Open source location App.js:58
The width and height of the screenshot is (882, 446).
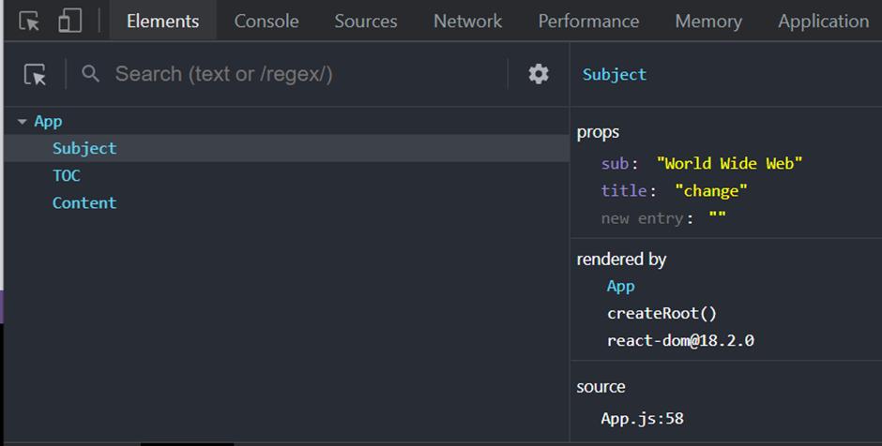click(x=642, y=419)
